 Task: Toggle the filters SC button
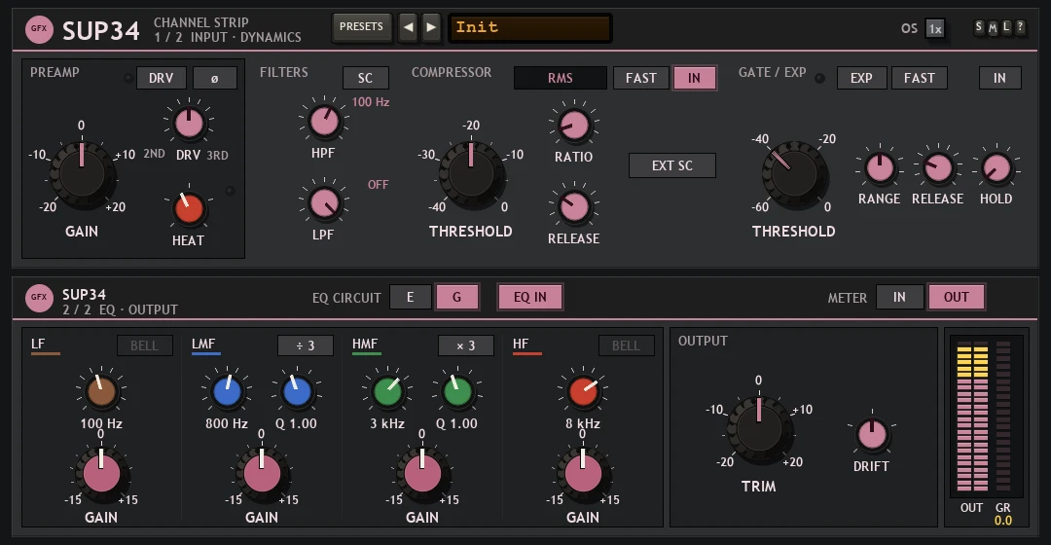pyautogui.click(x=365, y=78)
